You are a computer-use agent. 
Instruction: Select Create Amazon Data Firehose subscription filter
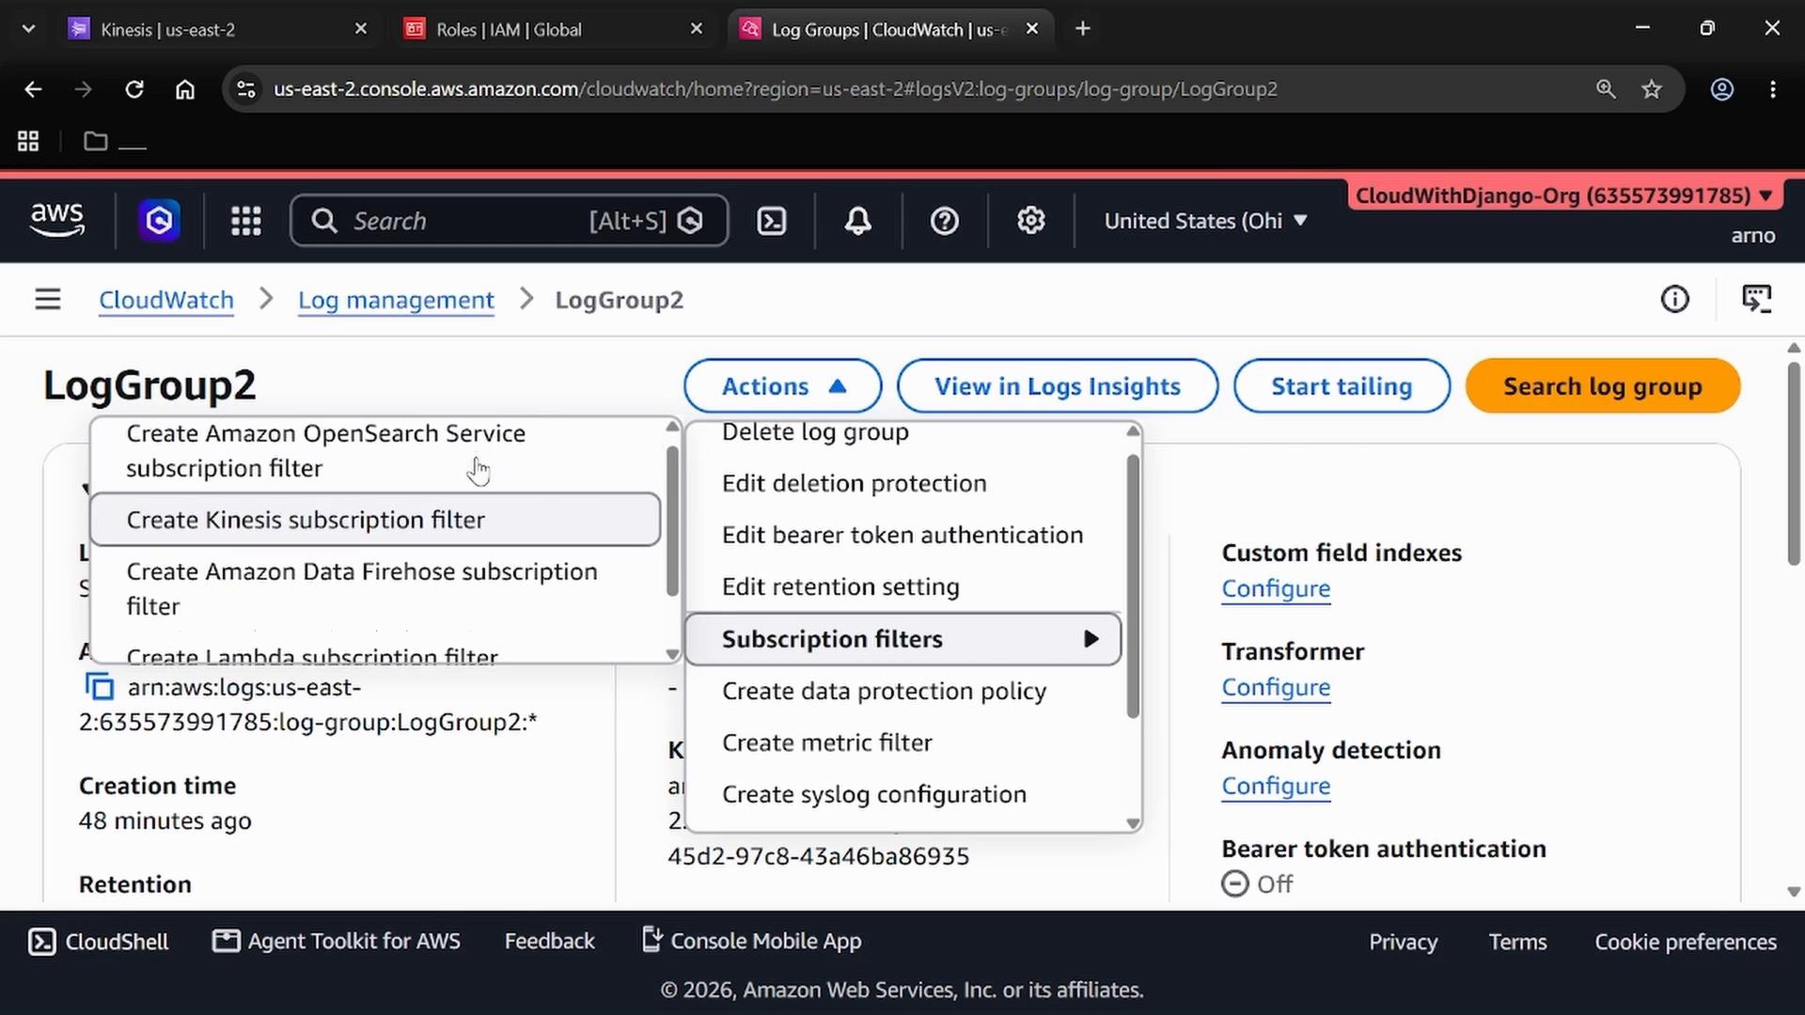pos(376,589)
